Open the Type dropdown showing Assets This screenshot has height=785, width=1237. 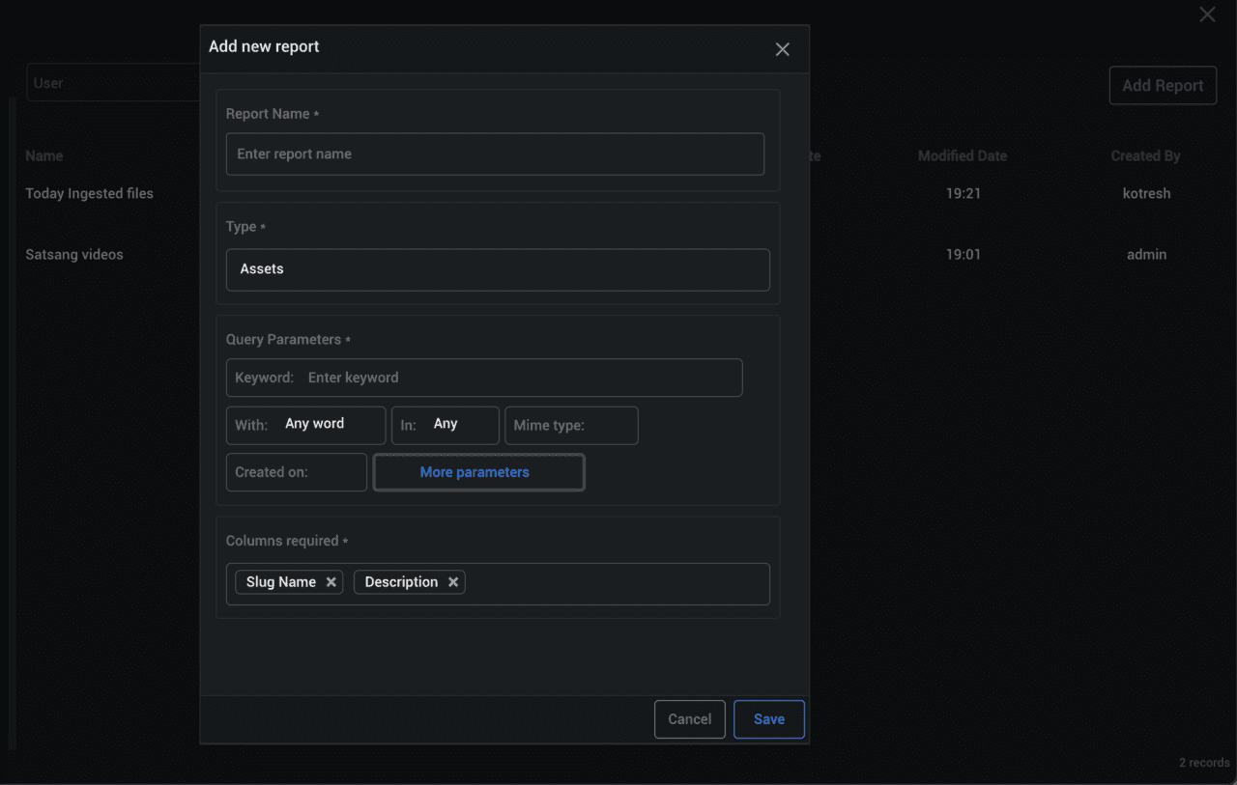coord(498,269)
